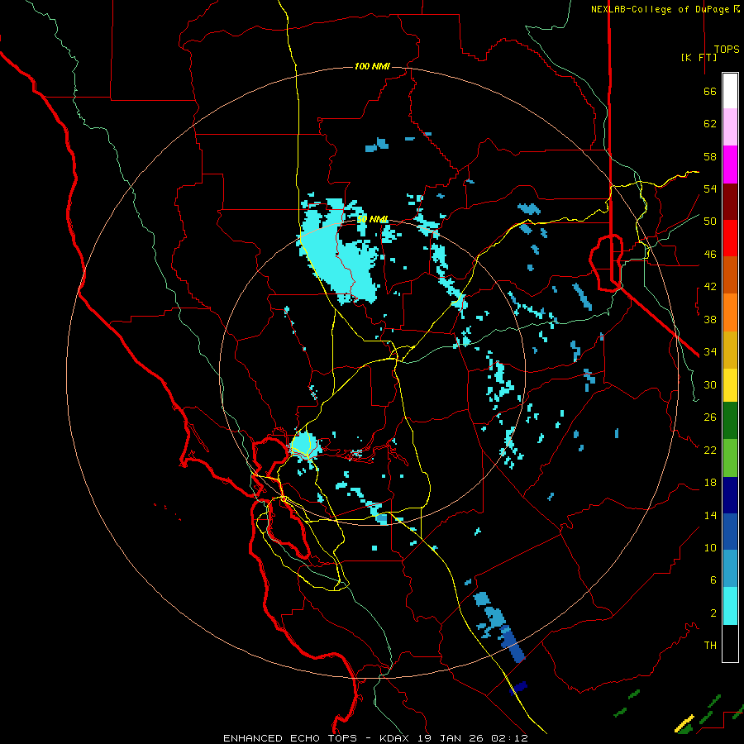Screen dimensions: 744x744
Task: Select the "6" legend value
Action: [x=713, y=580]
